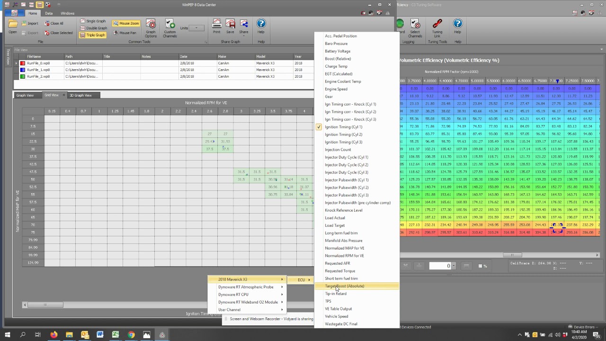This screenshot has height=341, width=606.
Task: Select Triple Graph mode
Action: point(93,35)
